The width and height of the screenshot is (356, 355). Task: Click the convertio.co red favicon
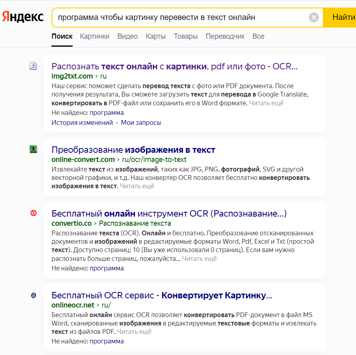(x=33, y=213)
